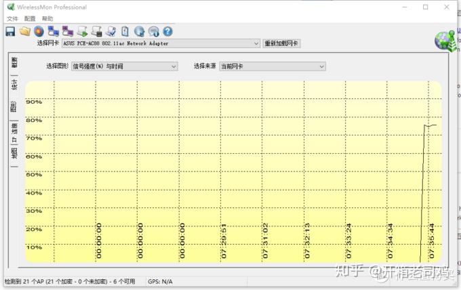Click the floppy disk save icon

pos(10,31)
